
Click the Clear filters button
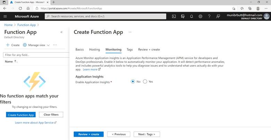51,114
